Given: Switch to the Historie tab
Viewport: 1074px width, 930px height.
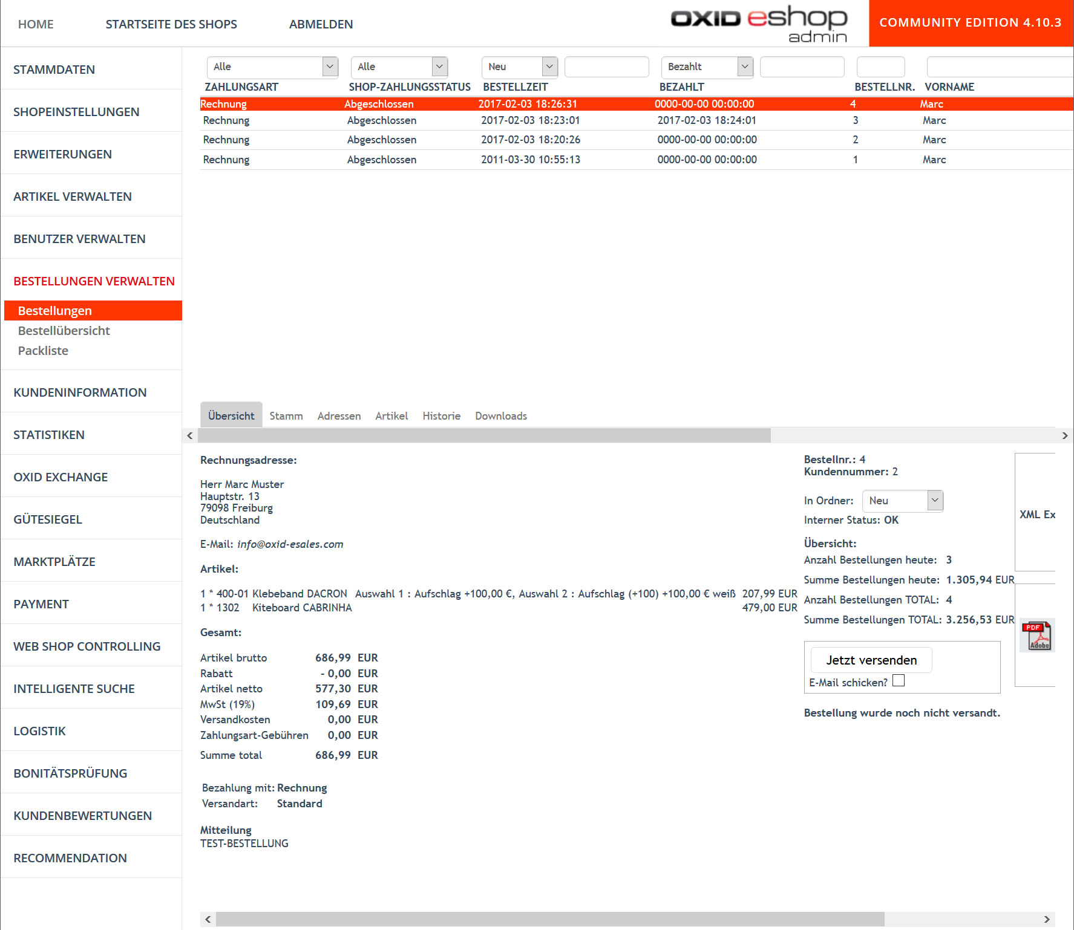Looking at the screenshot, I should (441, 416).
